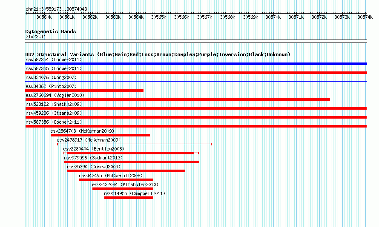Select the nsv587355 (Cooper2011) label
This screenshot has height=227, width=379.
(54, 68)
